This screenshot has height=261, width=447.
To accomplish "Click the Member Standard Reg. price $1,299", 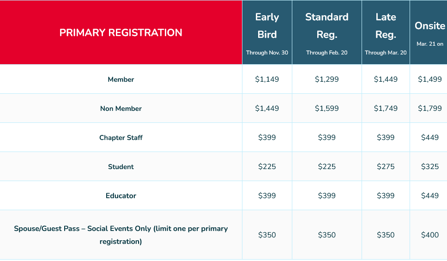I will [327, 79].
